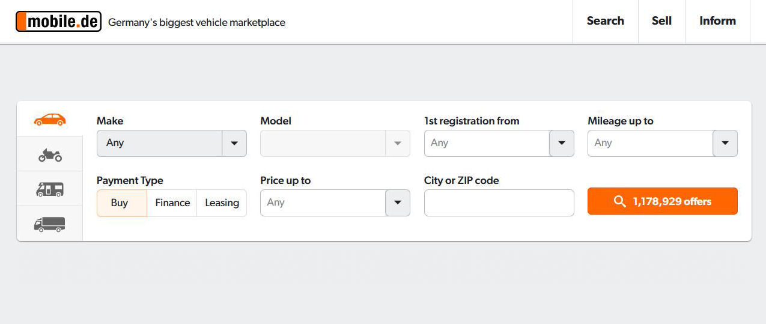Open the Price up to dropdown
This screenshot has width=766, height=324.
coord(398,203)
